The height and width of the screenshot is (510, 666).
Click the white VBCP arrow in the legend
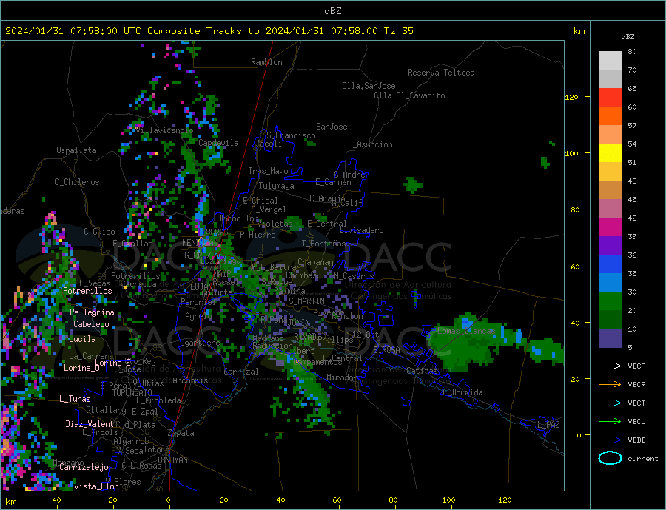[610, 366]
